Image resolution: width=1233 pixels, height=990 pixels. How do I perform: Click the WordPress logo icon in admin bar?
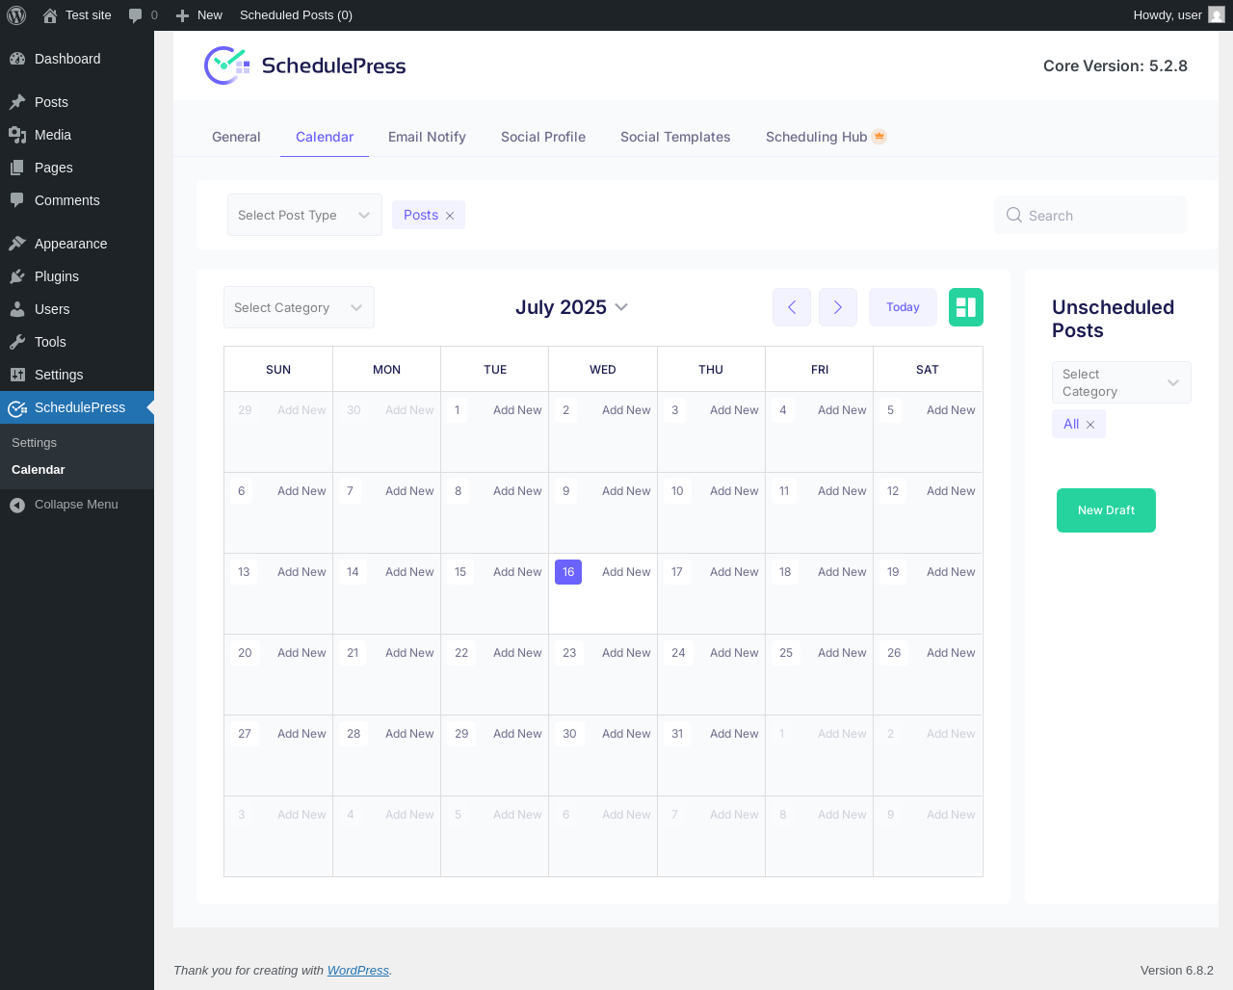click(x=16, y=15)
